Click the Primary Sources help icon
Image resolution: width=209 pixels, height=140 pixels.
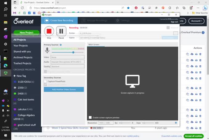tap(61, 45)
